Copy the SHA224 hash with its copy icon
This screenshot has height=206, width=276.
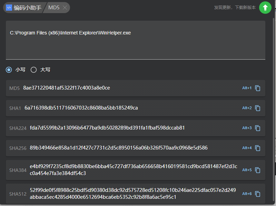coord(258,128)
